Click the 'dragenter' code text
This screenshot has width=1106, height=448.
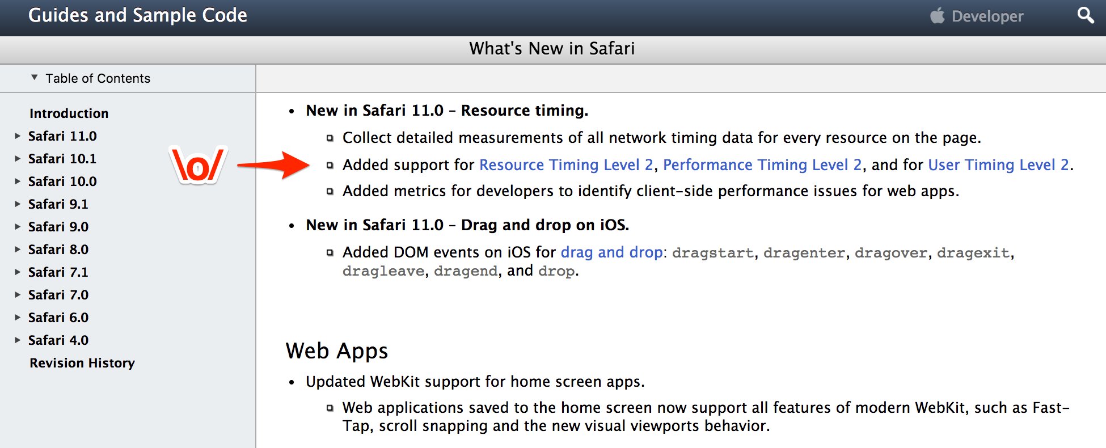(x=804, y=253)
